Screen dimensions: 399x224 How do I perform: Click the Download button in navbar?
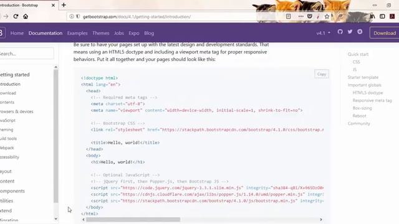point(385,33)
